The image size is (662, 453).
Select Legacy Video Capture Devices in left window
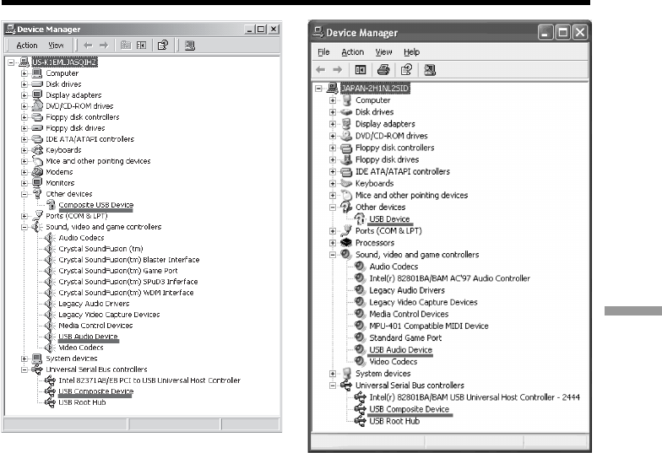coord(109,314)
